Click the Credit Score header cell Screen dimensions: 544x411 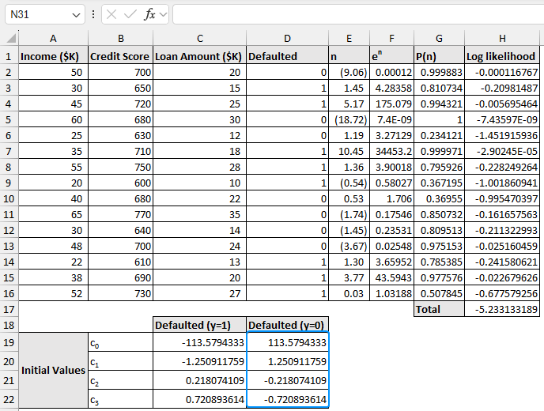[x=120, y=56]
